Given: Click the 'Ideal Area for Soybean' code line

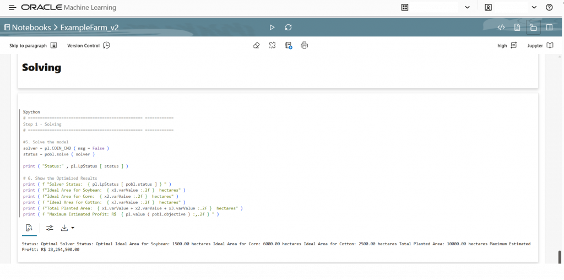Looking at the screenshot, I should tap(104, 190).
